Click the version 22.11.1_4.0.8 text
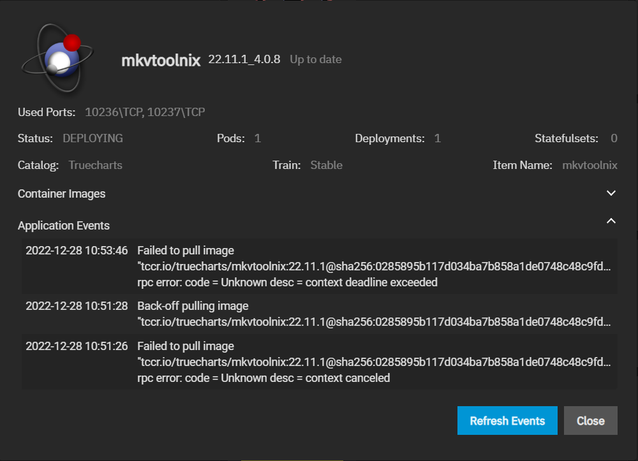The height and width of the screenshot is (461, 638). click(x=244, y=59)
